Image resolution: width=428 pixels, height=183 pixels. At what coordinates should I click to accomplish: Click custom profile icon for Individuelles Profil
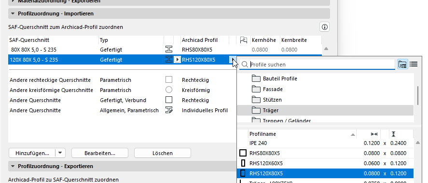[169, 110]
